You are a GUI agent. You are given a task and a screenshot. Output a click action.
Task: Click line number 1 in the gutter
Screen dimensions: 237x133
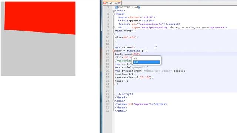pyautogui.click(x=108, y=7)
